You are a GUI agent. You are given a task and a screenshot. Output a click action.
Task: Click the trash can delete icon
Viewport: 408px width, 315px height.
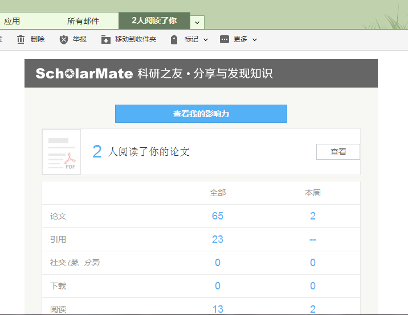click(21, 39)
